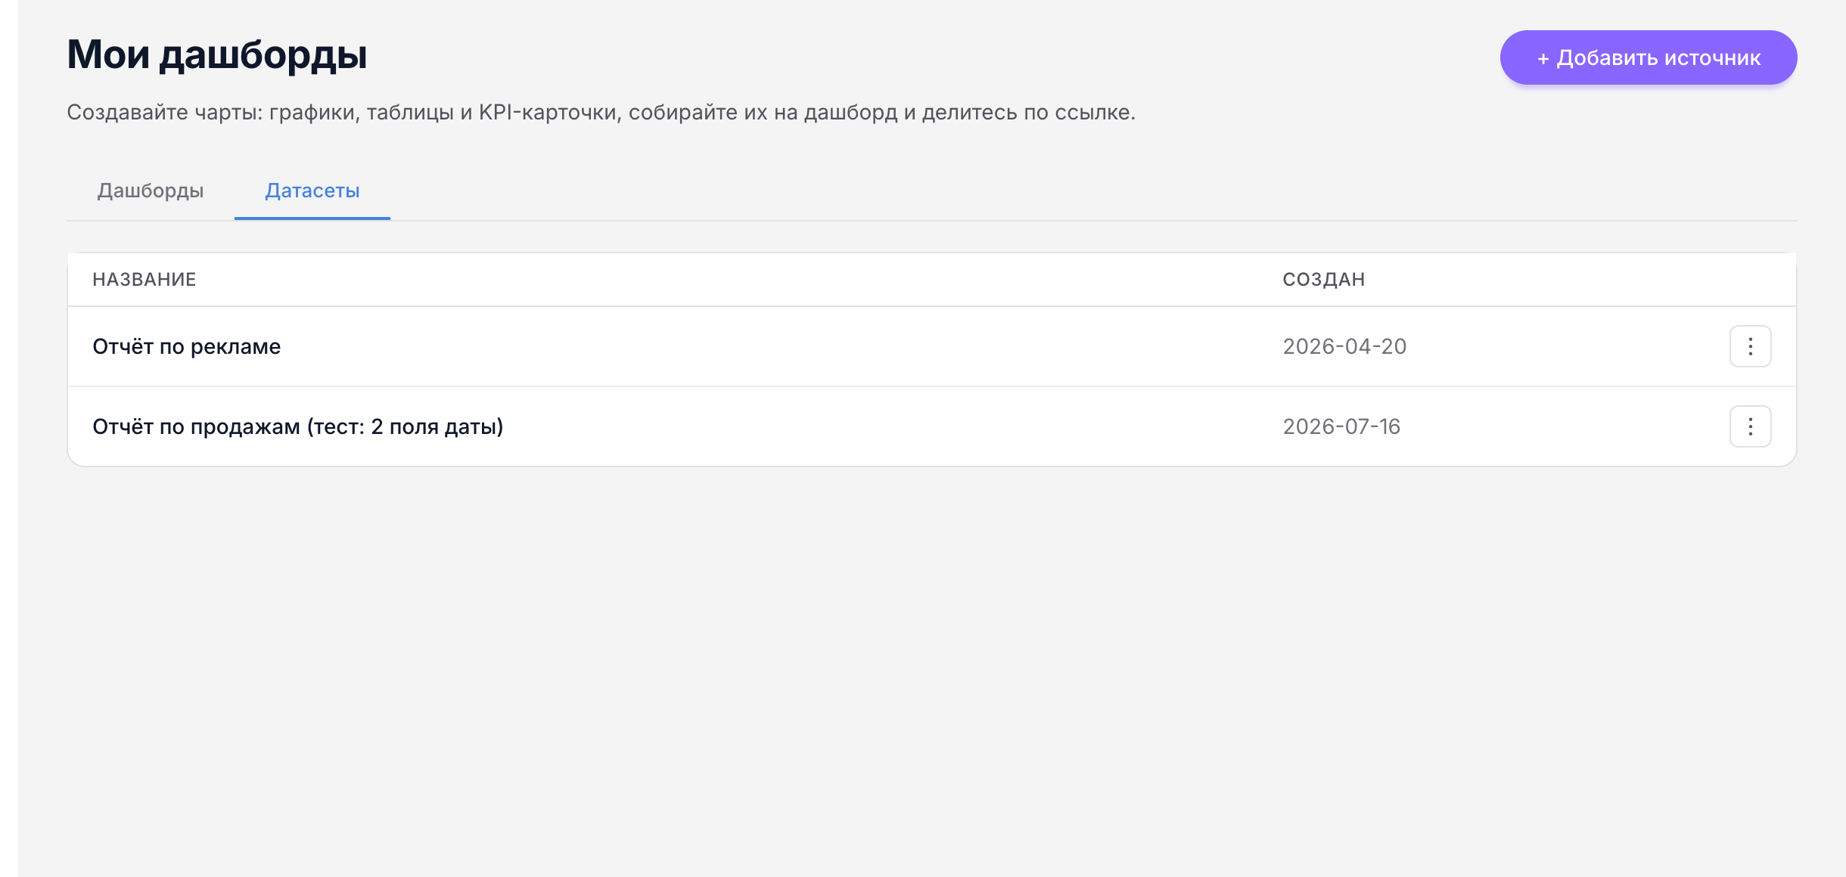Click the Создавайте чарты description text
1846x877 pixels.
pyautogui.click(x=601, y=112)
